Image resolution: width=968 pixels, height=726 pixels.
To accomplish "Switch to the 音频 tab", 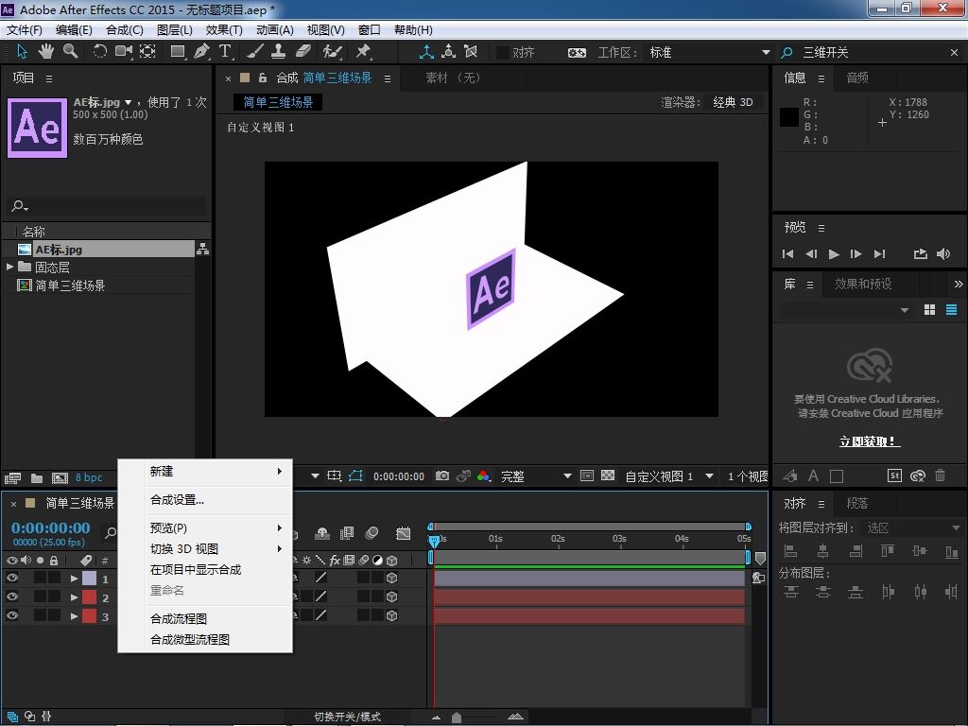I will click(856, 78).
